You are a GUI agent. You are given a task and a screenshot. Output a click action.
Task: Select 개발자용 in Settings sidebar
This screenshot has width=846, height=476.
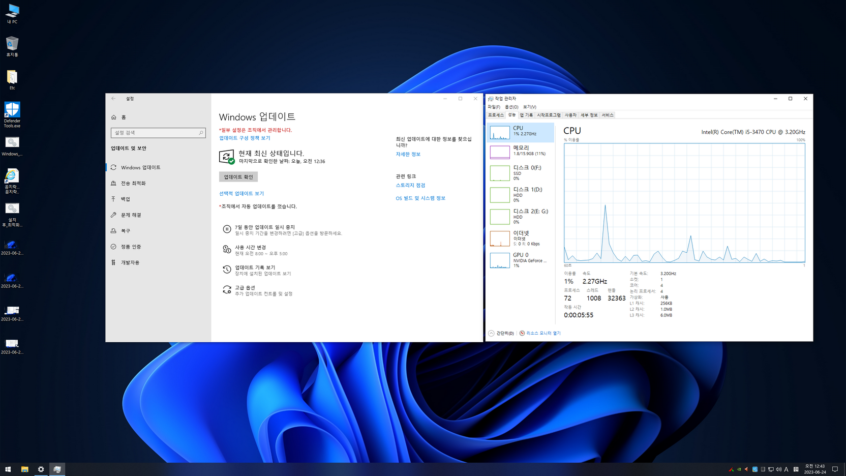coord(158,262)
